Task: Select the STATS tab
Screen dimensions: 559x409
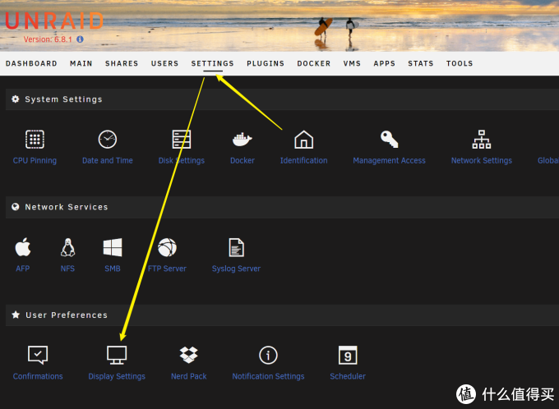Action: pyautogui.click(x=421, y=63)
